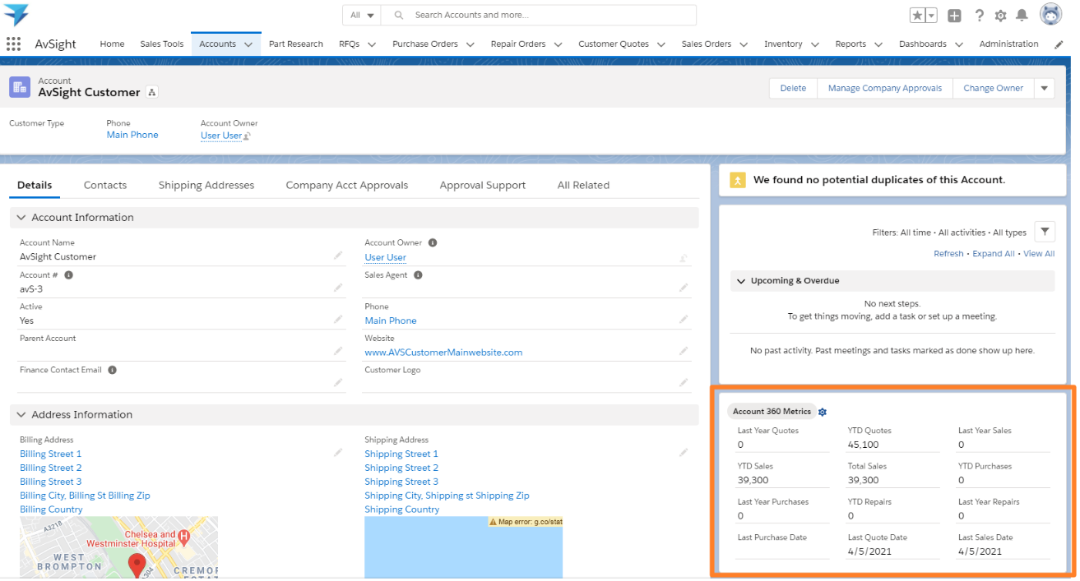Screen dimensions: 1080x581
Task: Open the Setup gear icon
Action: point(1000,16)
